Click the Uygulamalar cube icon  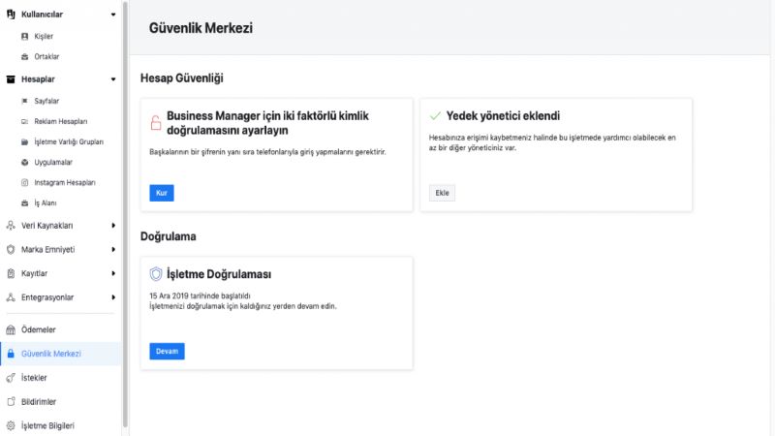pos(25,162)
